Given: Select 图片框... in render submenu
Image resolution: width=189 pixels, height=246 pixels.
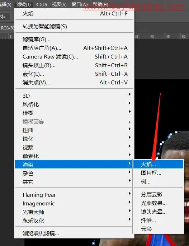Looking at the screenshot, I should point(158,173).
